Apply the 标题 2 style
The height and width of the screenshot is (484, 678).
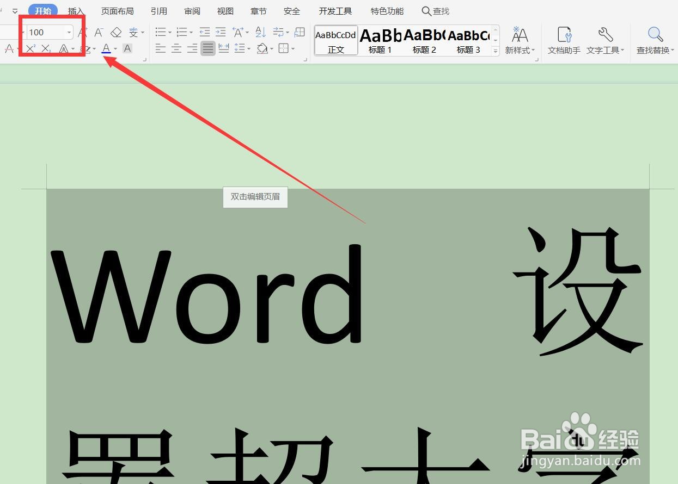point(424,40)
